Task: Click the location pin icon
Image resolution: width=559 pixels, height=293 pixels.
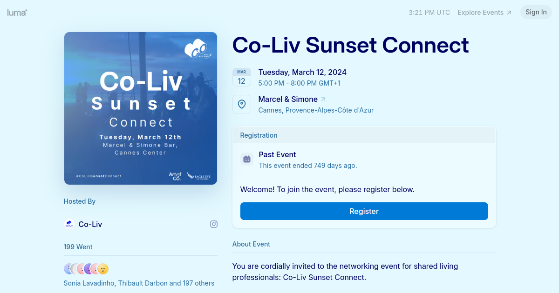Action: [x=242, y=104]
